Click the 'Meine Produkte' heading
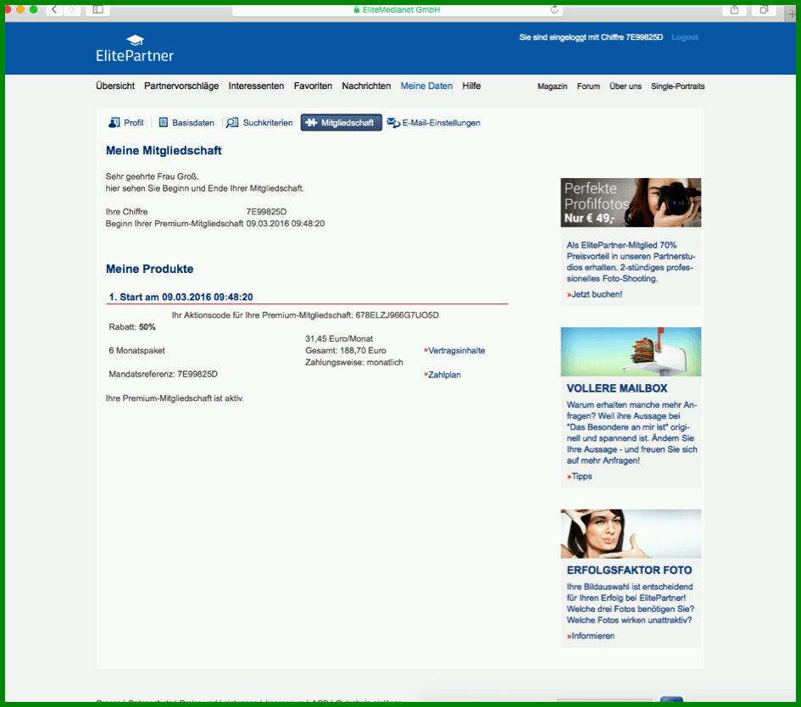The image size is (801, 707). point(150,270)
